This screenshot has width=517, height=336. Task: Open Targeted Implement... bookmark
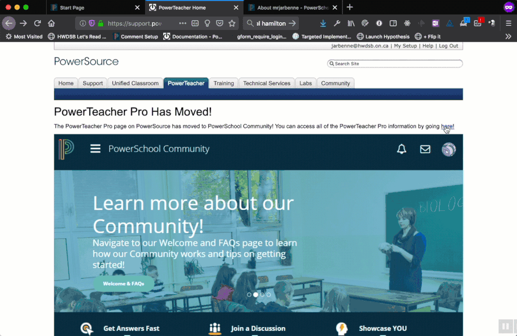[322, 37]
